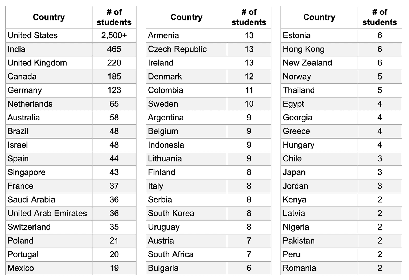Click the middle table's # of students header
The image size is (409, 280).
pyautogui.click(x=249, y=17)
